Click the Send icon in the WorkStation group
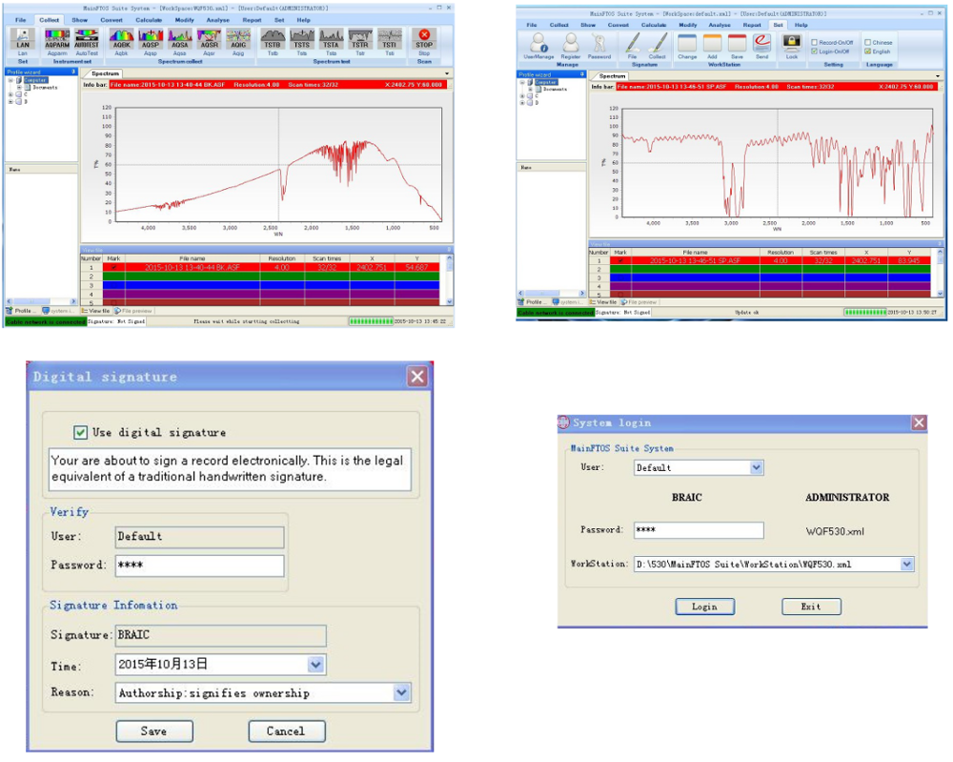Screen dimensions: 953x762 pos(760,45)
